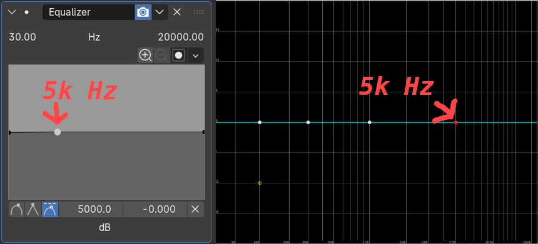The width and height of the screenshot is (538, 244).
Task: Select the right endpoint of the equalizer curve
Action: click(204, 132)
